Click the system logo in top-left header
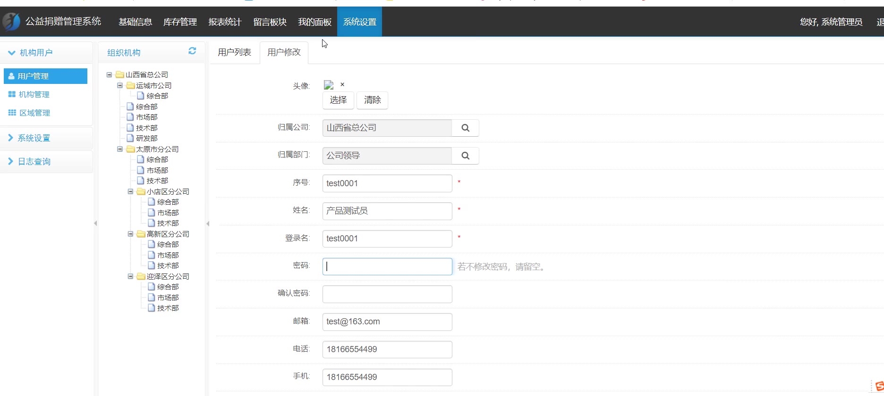 11,21
